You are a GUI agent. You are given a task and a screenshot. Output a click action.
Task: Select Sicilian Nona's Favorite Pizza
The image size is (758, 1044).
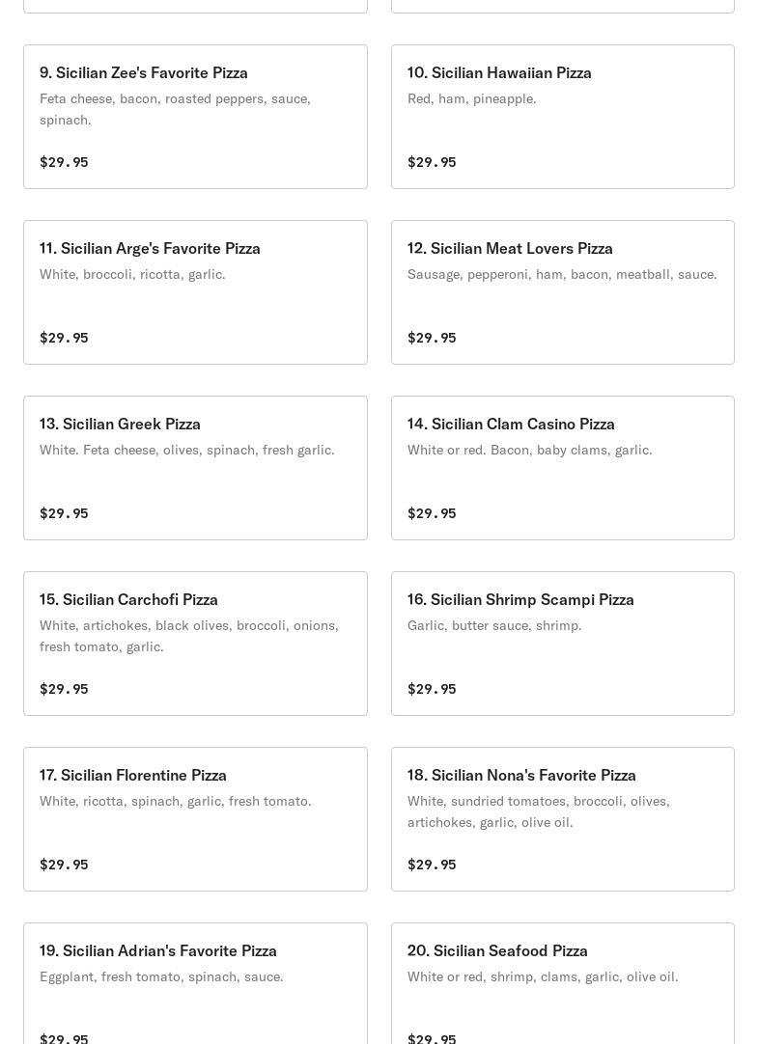tap(521, 776)
